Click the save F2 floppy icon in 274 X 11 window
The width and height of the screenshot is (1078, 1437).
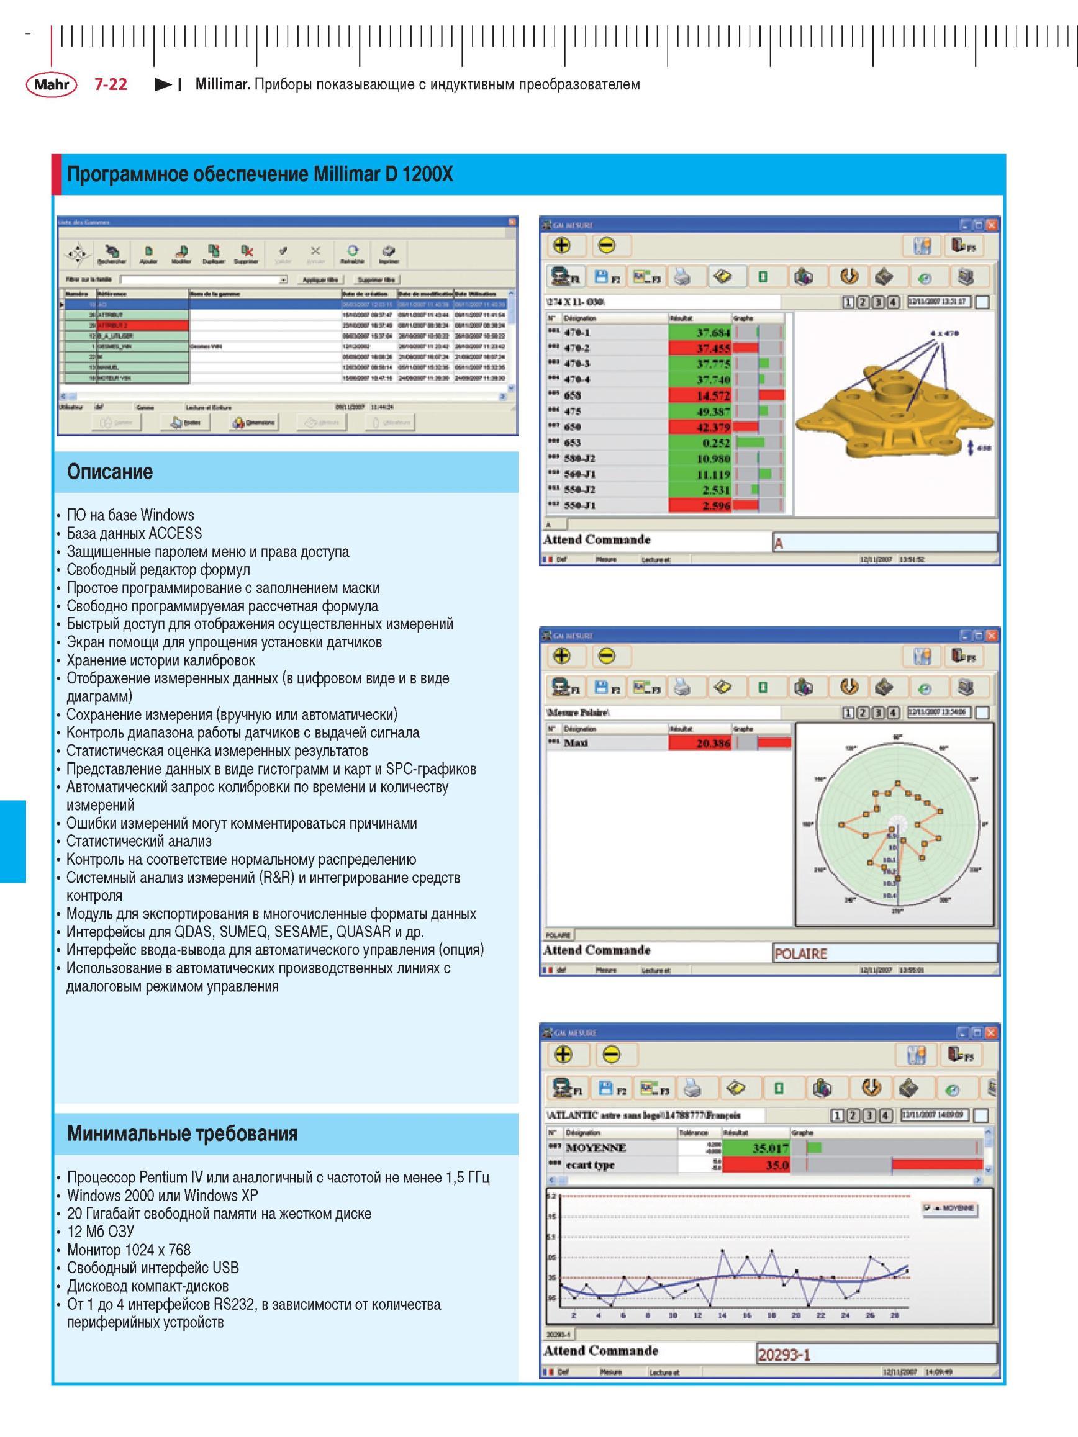pyautogui.click(x=607, y=277)
